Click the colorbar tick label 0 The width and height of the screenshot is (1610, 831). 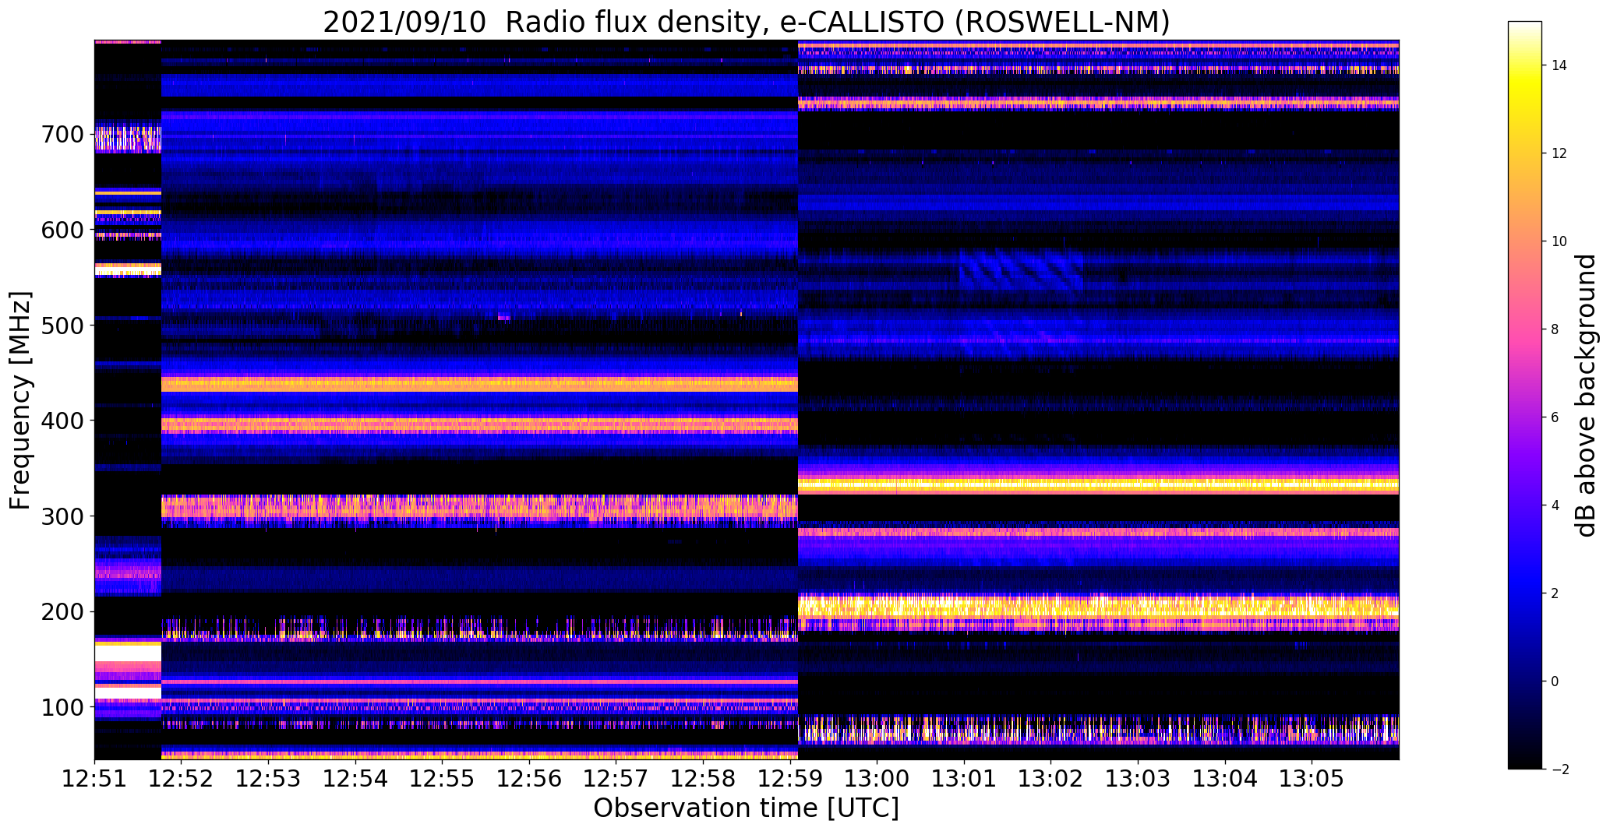tap(1555, 681)
